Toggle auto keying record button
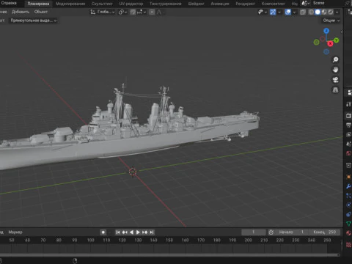 coord(103,232)
